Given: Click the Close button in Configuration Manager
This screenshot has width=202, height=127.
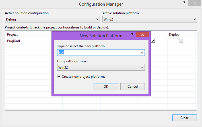Looking at the screenshot, I should tap(184, 118).
